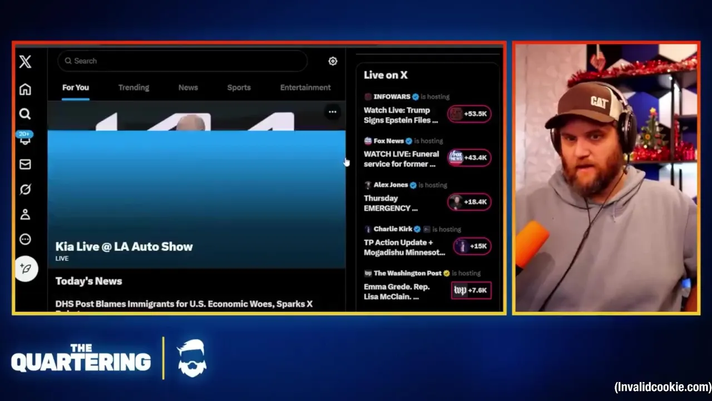Image resolution: width=712 pixels, height=401 pixels.
Task: Switch to the For You tab
Action: pos(76,87)
